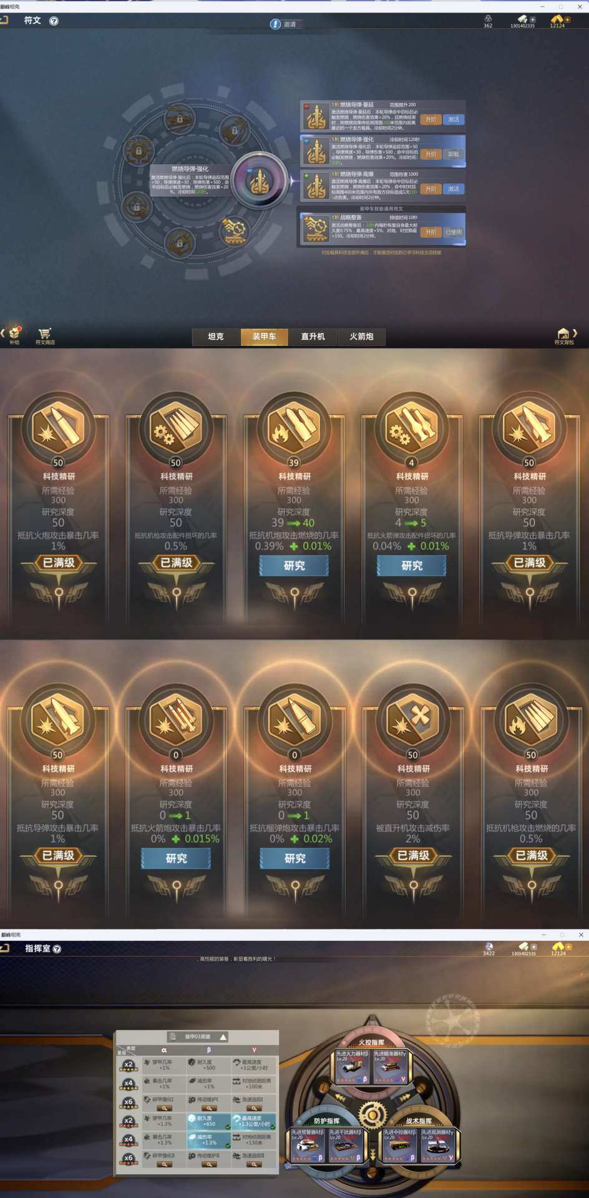
Task: Toggle the checked 最高速度 +1.3公里/小时 attribute
Action: [x=253, y=1121]
